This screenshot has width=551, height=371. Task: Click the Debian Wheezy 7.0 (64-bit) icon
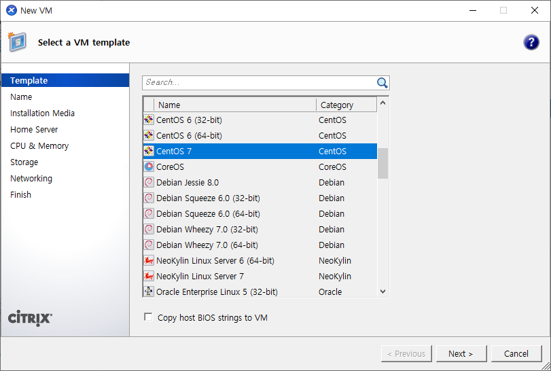coord(149,245)
